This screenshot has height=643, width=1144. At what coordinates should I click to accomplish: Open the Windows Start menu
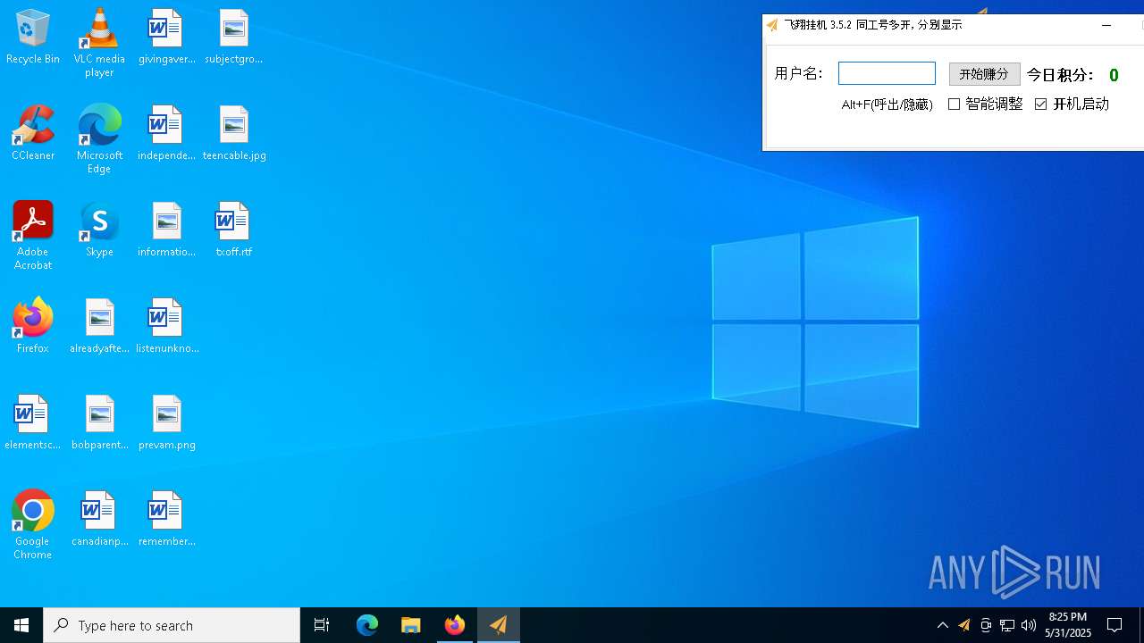tap(21, 625)
